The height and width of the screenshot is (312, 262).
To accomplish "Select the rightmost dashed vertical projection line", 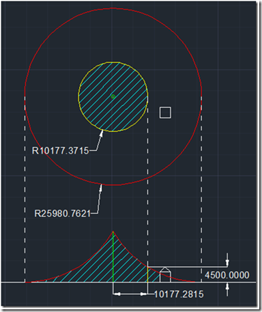I will (201, 189).
